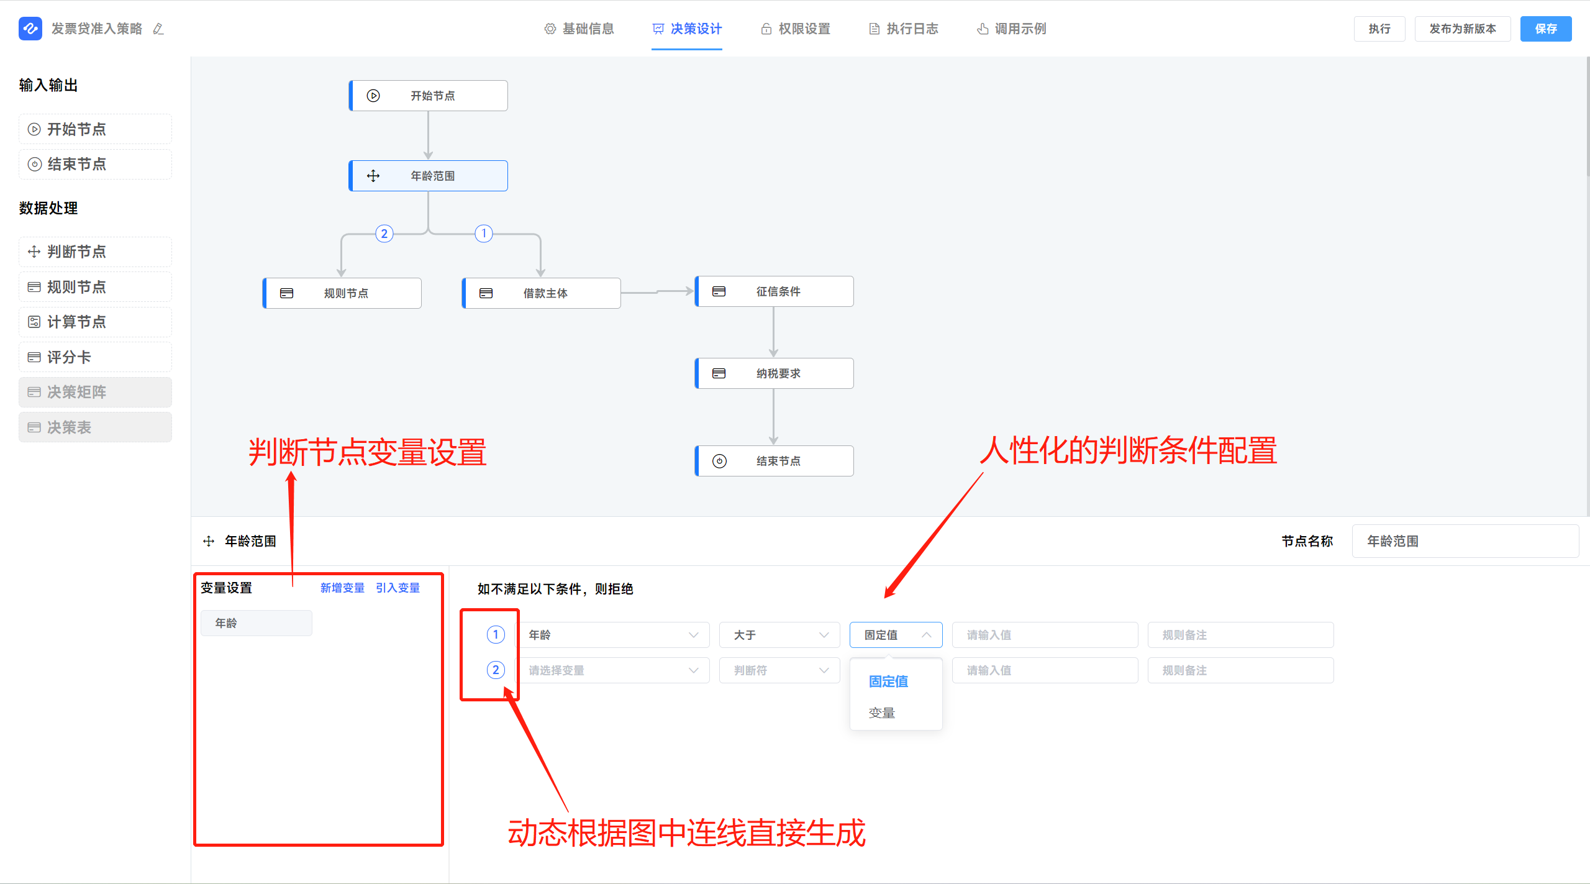Click the 引入变量 link in variable settings
Image resolution: width=1590 pixels, height=884 pixels.
point(402,588)
